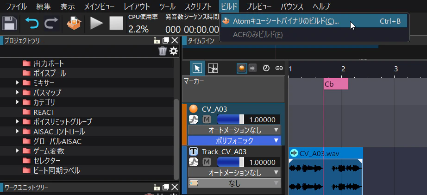Open the ファイル menu
The height and width of the screenshot is (195, 427).
[16, 6]
